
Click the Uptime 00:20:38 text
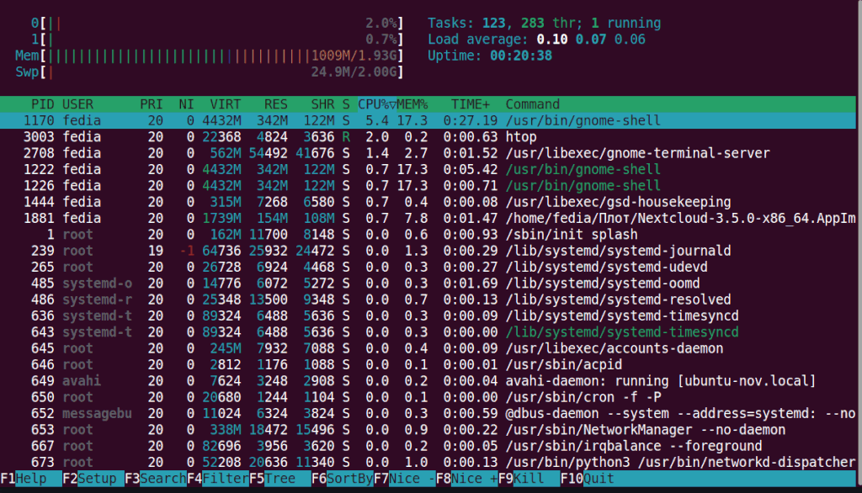click(490, 56)
